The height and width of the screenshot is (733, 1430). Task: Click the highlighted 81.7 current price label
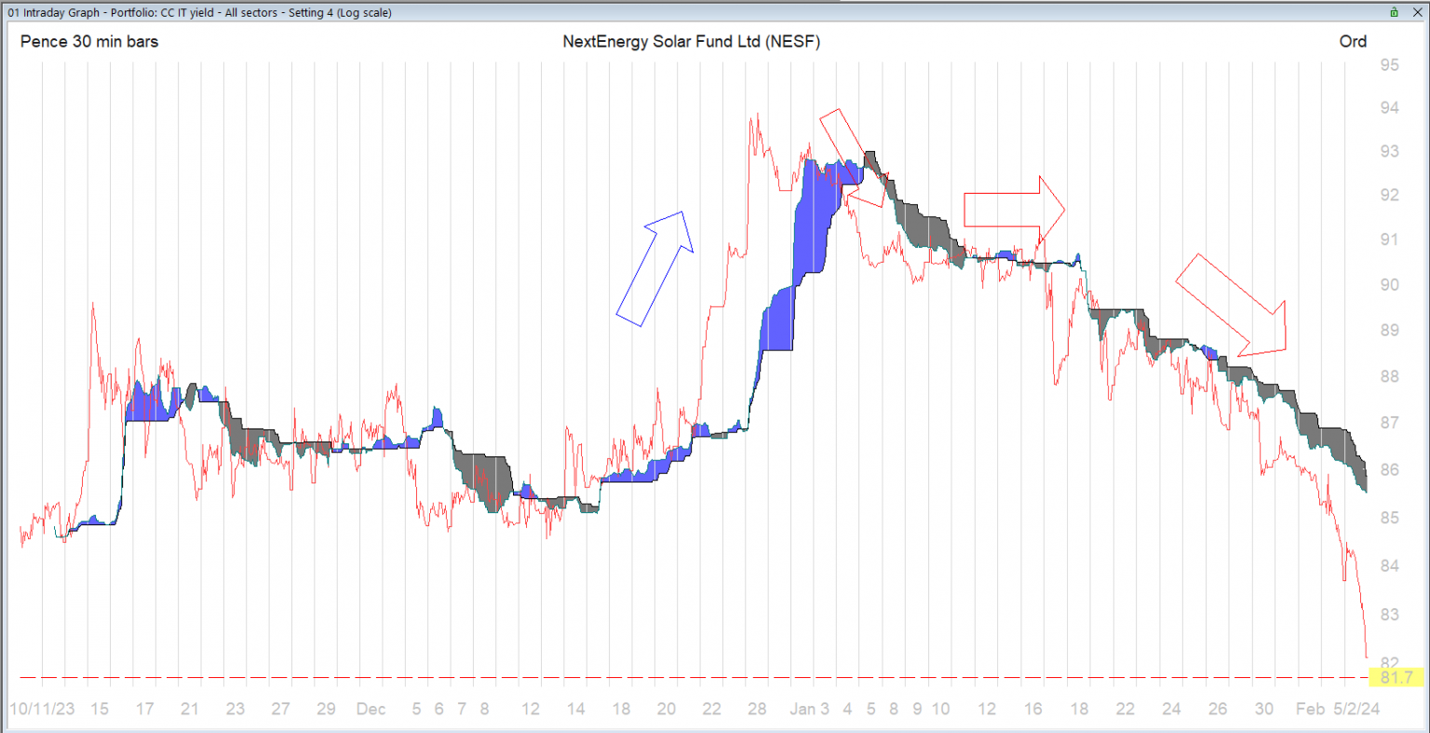click(1396, 677)
